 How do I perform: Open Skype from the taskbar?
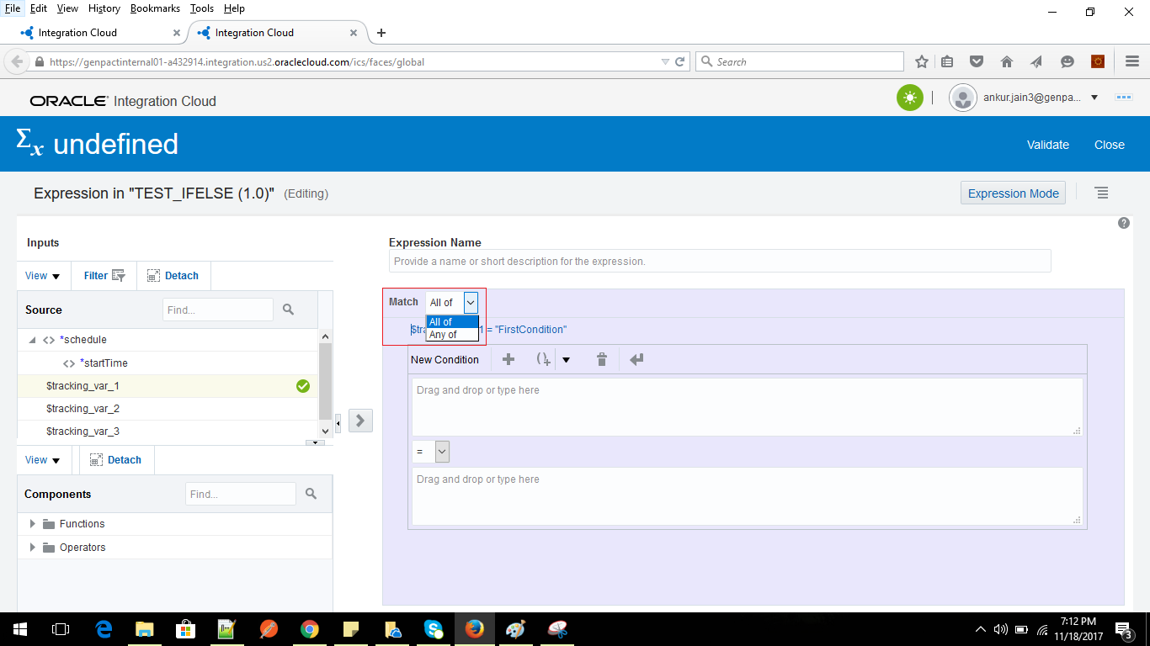pos(434,629)
